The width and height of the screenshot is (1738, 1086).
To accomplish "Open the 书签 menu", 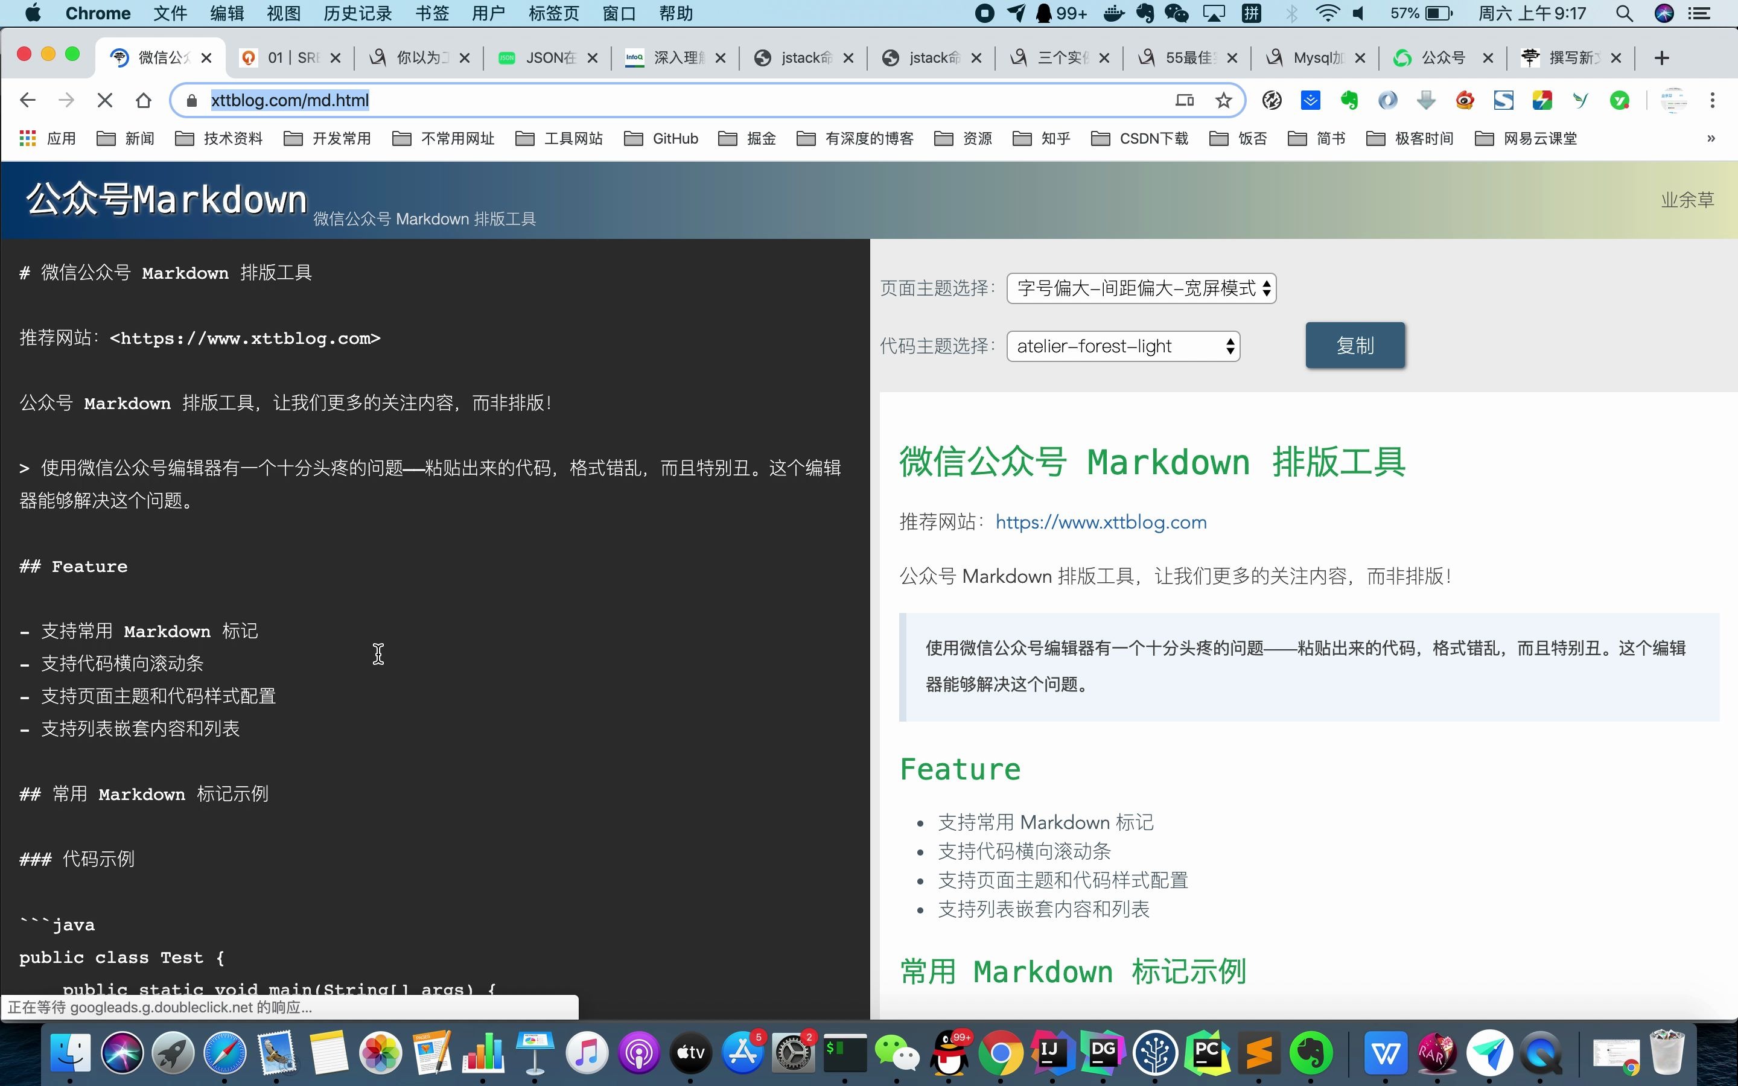I will (x=432, y=13).
